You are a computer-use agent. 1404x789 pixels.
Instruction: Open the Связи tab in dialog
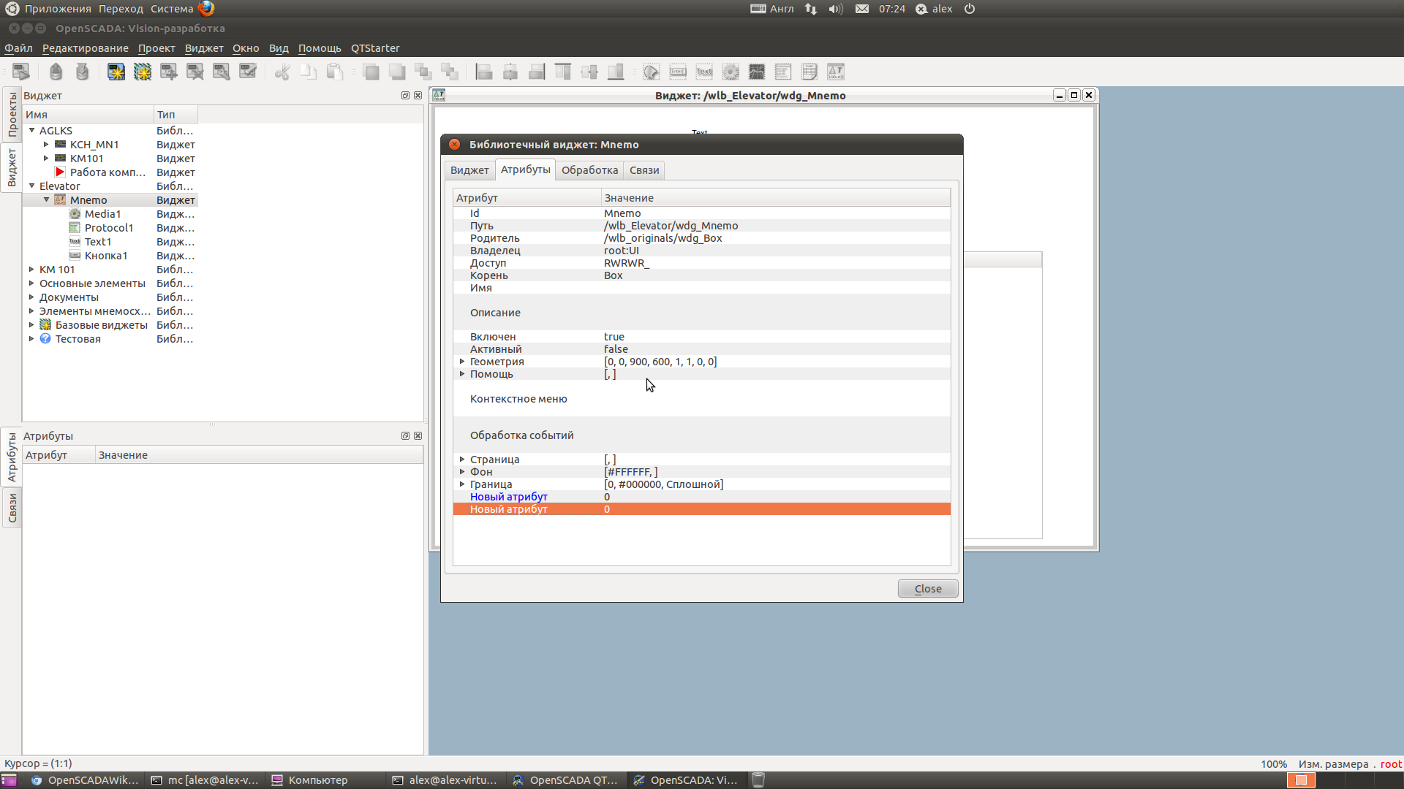(643, 170)
